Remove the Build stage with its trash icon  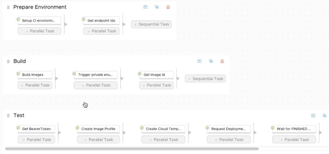pos(222,61)
